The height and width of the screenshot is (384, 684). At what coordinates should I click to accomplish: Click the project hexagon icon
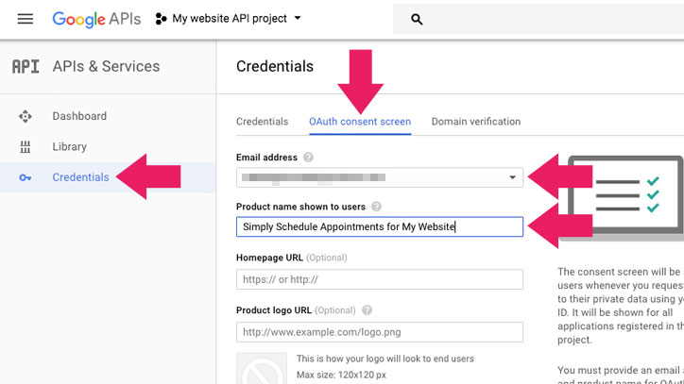(161, 19)
